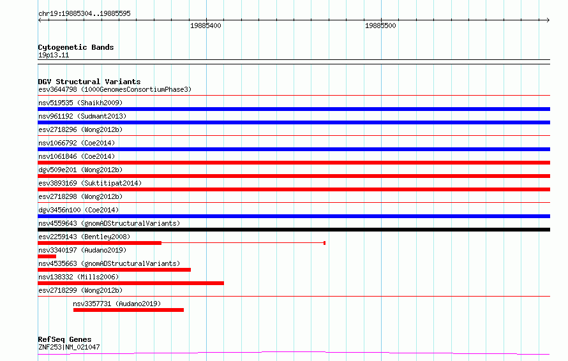Click the red bar under esv3893169

pos(294,189)
